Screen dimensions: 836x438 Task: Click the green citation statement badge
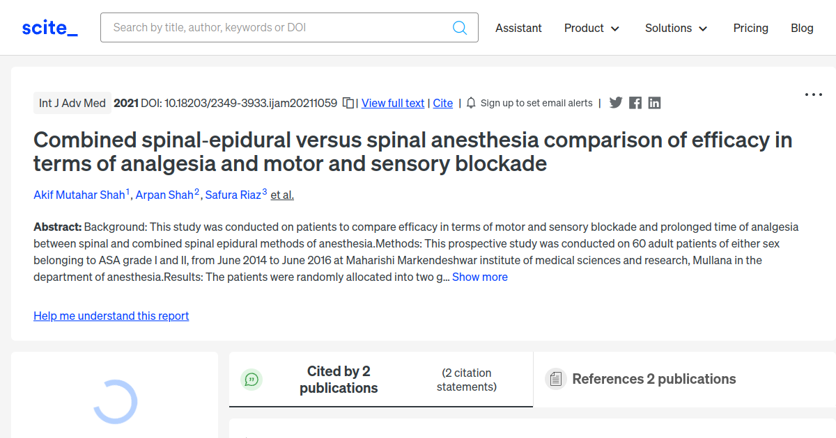click(x=251, y=379)
